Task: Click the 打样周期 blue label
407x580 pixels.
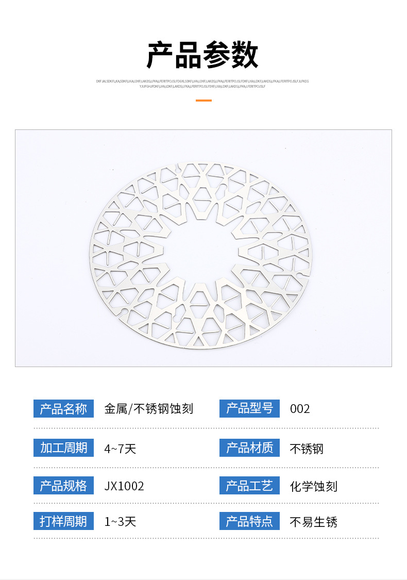Action: click(63, 521)
